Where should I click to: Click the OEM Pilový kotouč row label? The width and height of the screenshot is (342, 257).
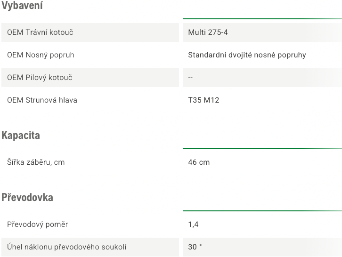(40, 77)
